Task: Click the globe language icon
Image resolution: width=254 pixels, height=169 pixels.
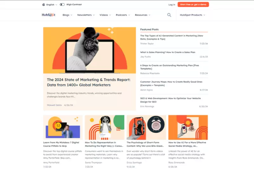Action: 43,4
